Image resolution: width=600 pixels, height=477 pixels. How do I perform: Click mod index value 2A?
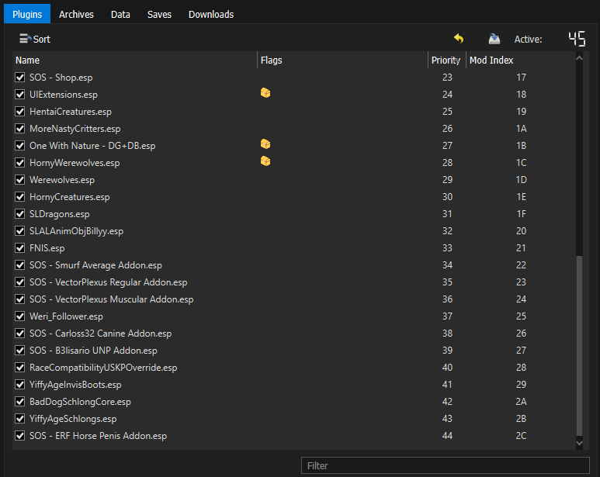(521, 402)
